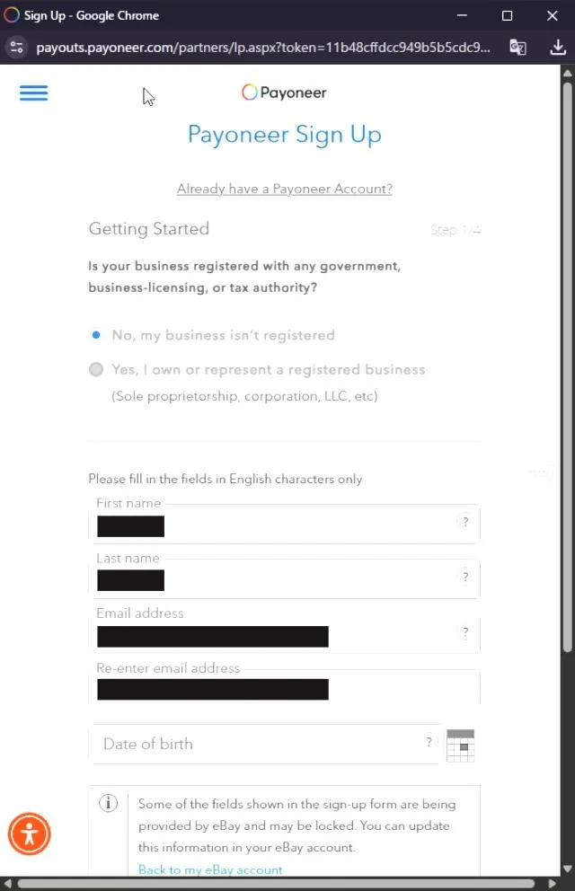Follow 'Back to my eBay account' link
This screenshot has height=891, width=575.
210,869
